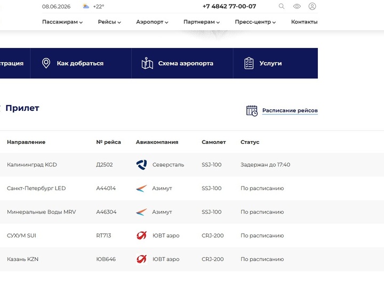Viewport: 384px width, 294px height.
Task: Open the search magnifier icon
Action: (x=282, y=6)
